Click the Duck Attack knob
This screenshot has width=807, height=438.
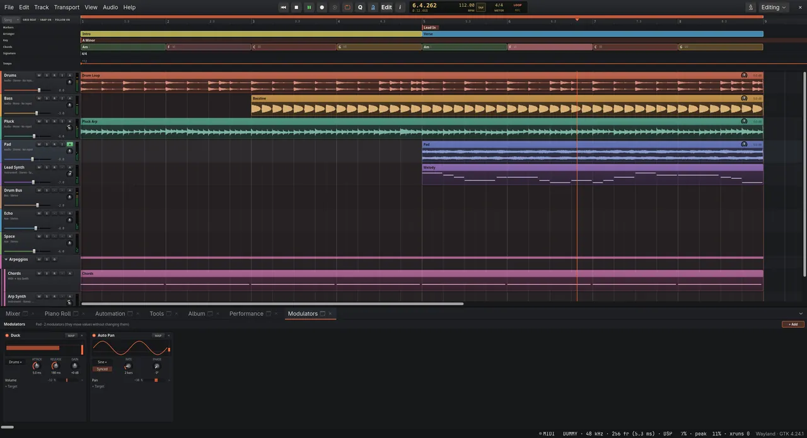point(37,366)
